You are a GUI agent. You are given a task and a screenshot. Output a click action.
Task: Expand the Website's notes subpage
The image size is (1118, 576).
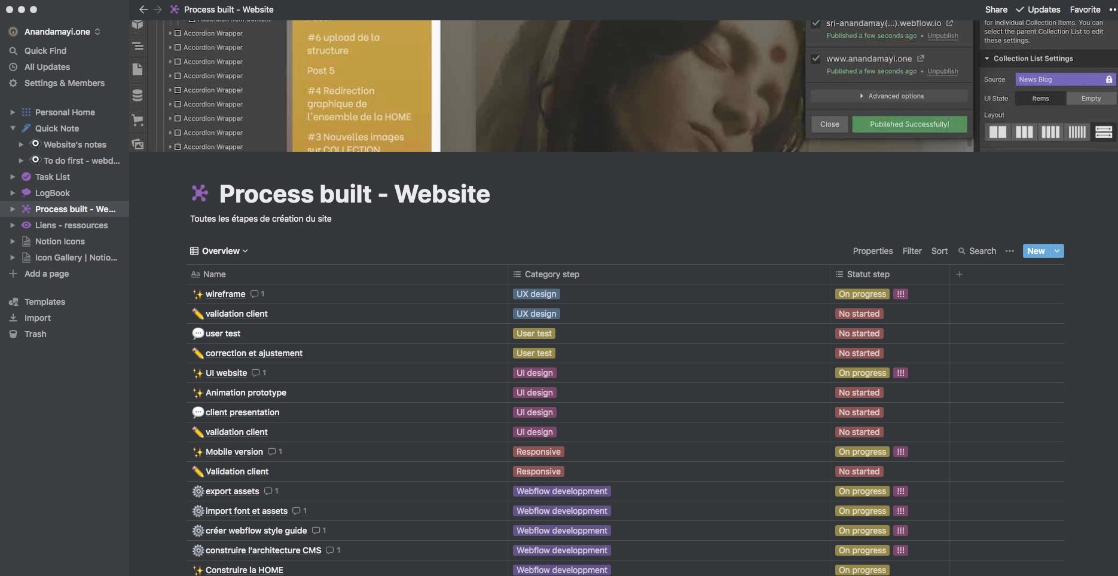[x=21, y=145]
